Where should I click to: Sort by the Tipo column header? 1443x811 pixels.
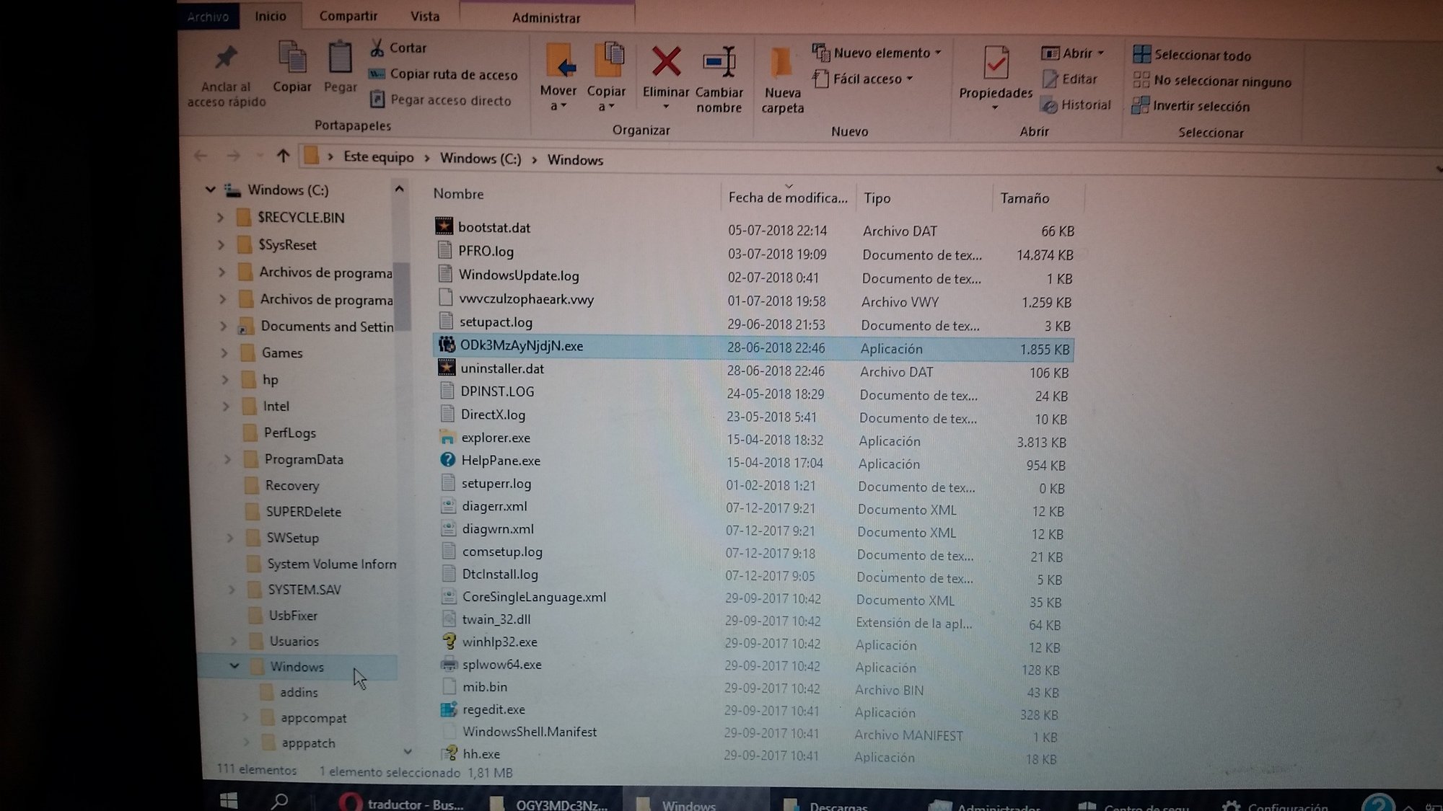877,198
